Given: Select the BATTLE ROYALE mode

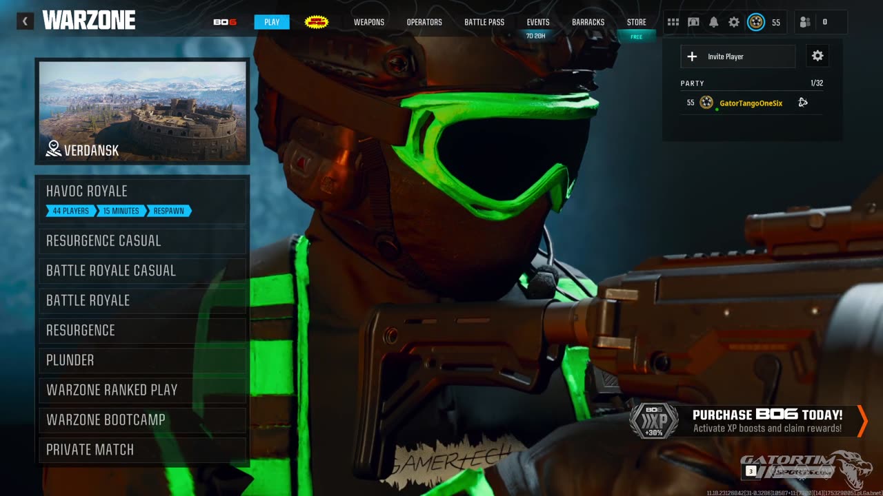Looking at the screenshot, I should (x=142, y=300).
